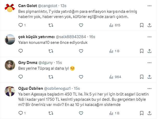Retweet Can Golot's post
Viewport: 158px width, 119px height.
point(51,25)
